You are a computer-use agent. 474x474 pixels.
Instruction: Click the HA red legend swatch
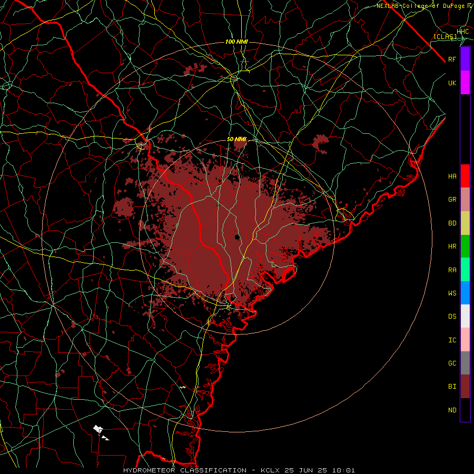coord(465,176)
